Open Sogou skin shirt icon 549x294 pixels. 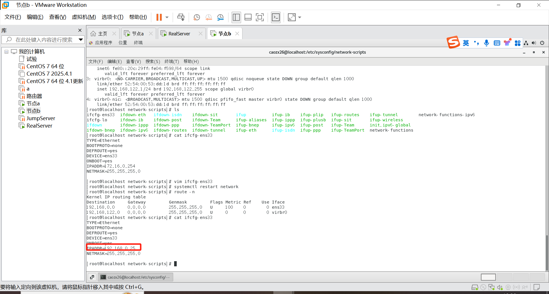[x=507, y=43]
